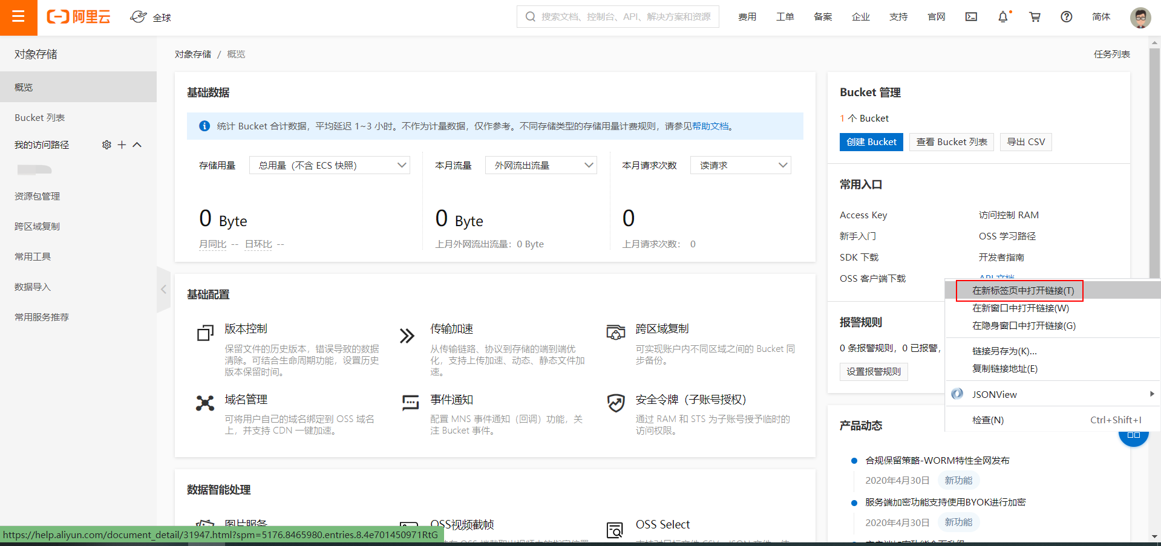
Task: Open the 合规保留策略-WORM特性全网发布 news item
Action: click(x=937, y=461)
